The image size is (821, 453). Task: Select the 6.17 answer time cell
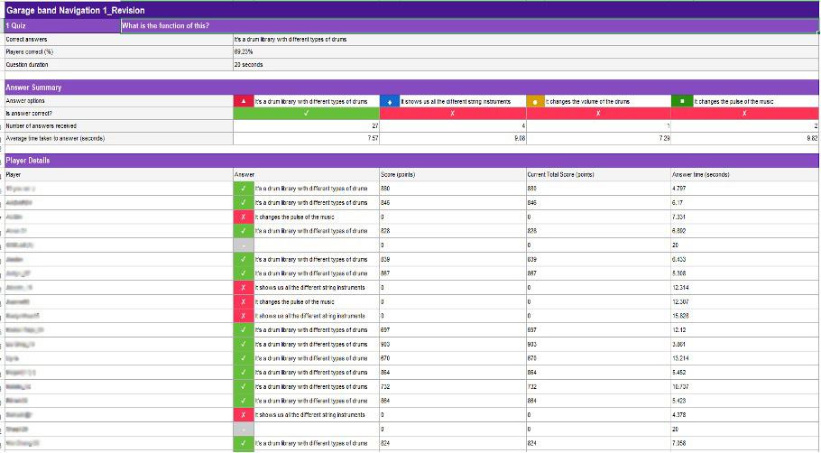pos(744,203)
